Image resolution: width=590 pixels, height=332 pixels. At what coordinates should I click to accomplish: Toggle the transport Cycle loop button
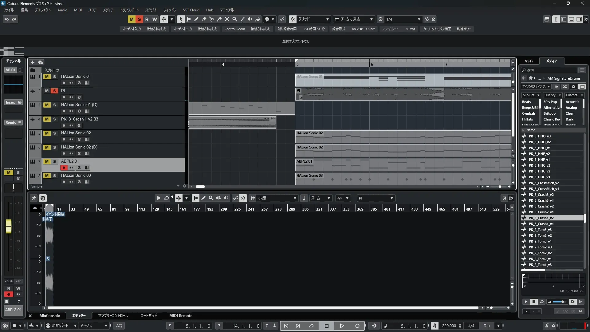(x=311, y=326)
